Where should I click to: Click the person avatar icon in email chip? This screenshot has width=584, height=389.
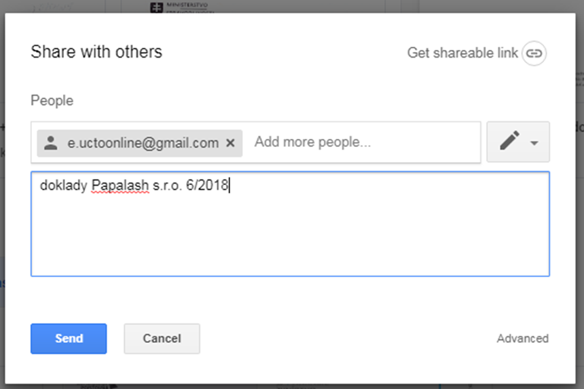click(x=51, y=143)
